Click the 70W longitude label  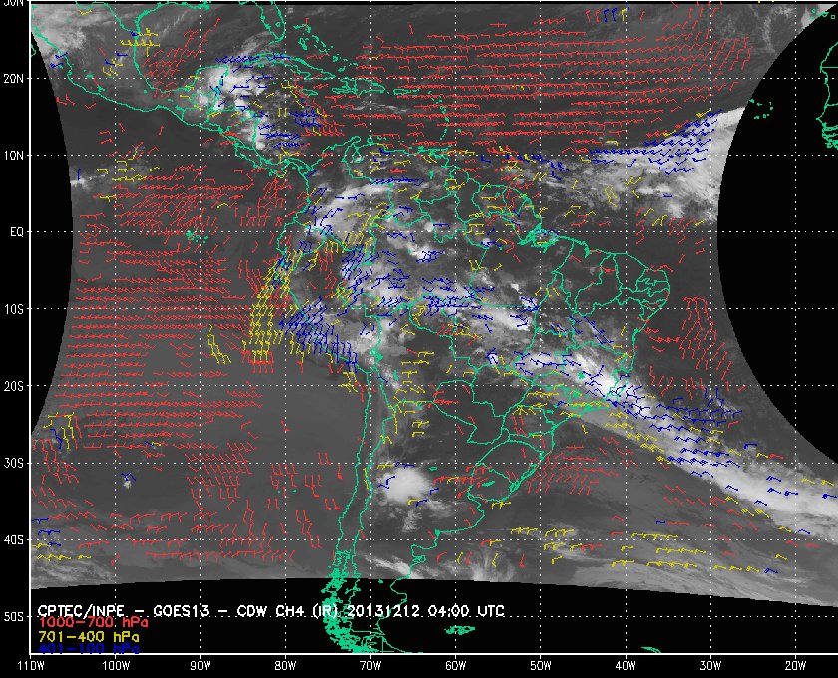370,666
